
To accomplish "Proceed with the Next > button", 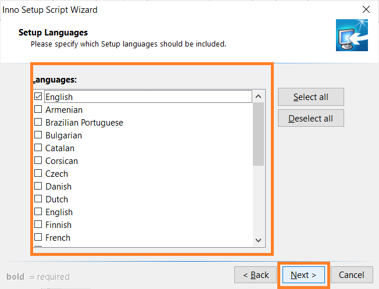I will tap(303, 275).
